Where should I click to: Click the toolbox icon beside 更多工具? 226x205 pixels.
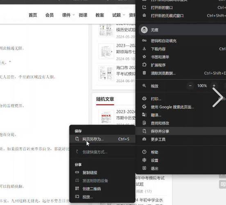[144, 139]
